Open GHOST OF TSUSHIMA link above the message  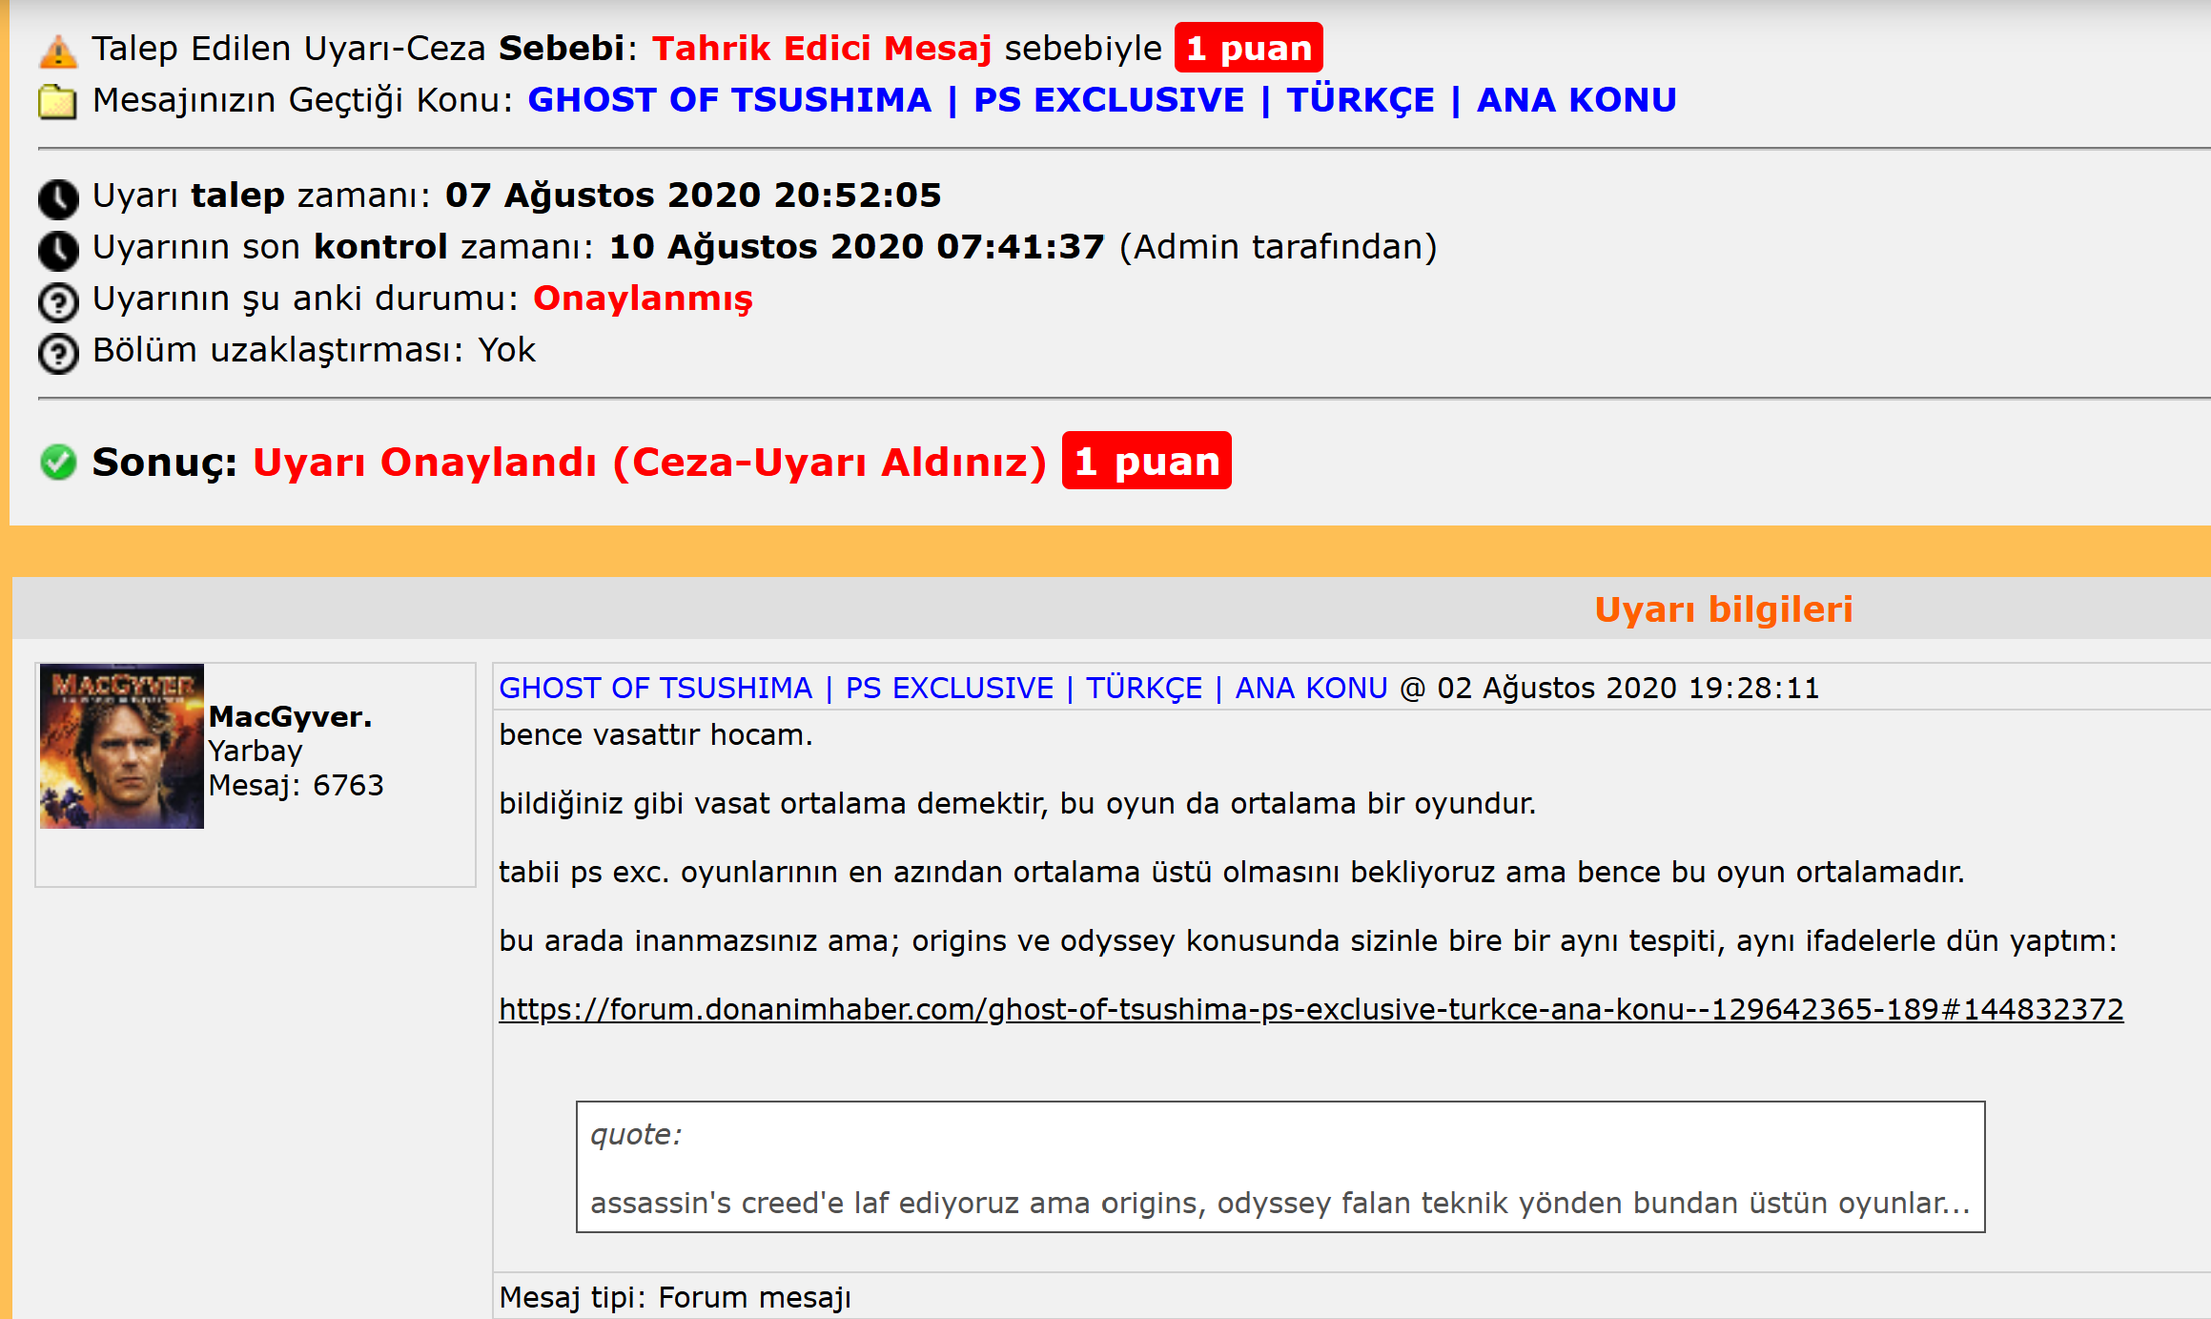click(x=943, y=688)
